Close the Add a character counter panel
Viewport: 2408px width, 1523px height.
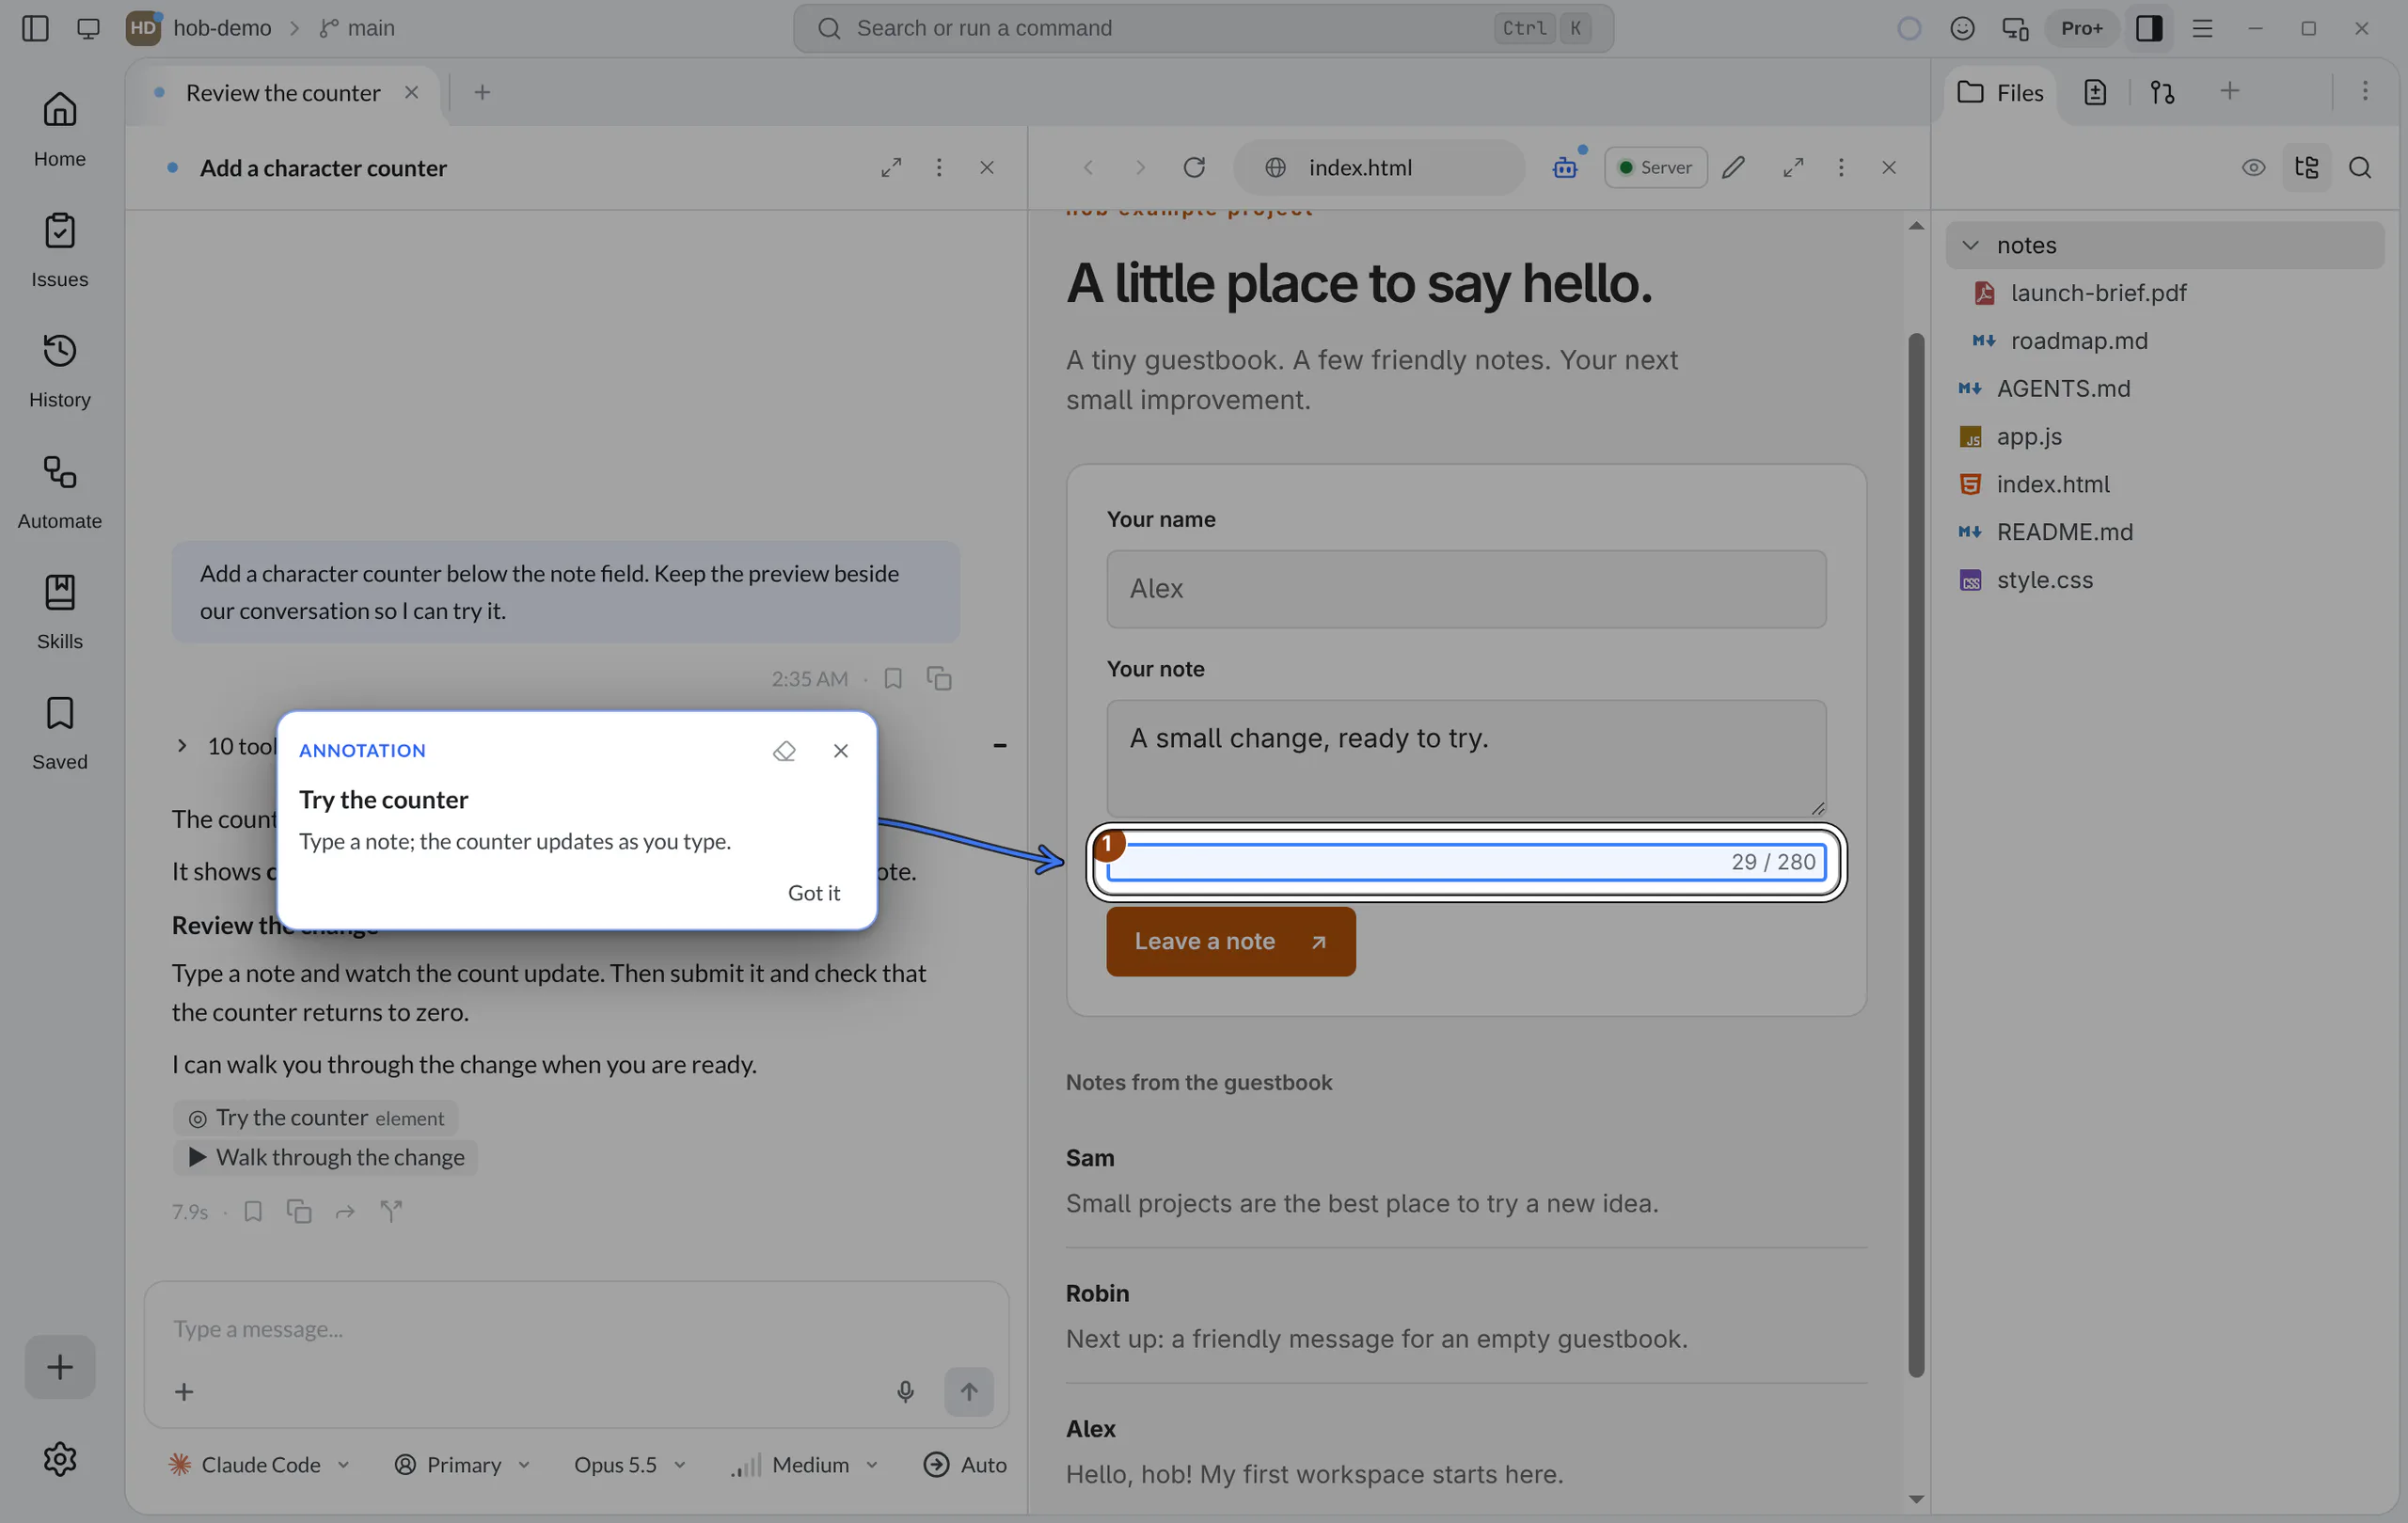[x=986, y=167]
